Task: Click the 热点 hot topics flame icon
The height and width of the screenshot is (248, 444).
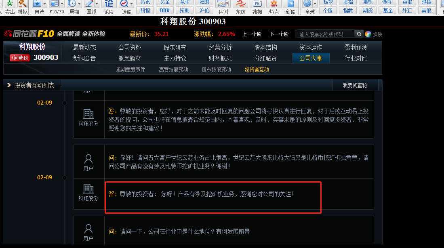Action: click(274, 4)
